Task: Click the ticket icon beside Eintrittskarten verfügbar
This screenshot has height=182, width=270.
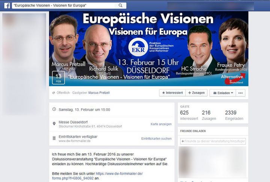Action: point(54,138)
